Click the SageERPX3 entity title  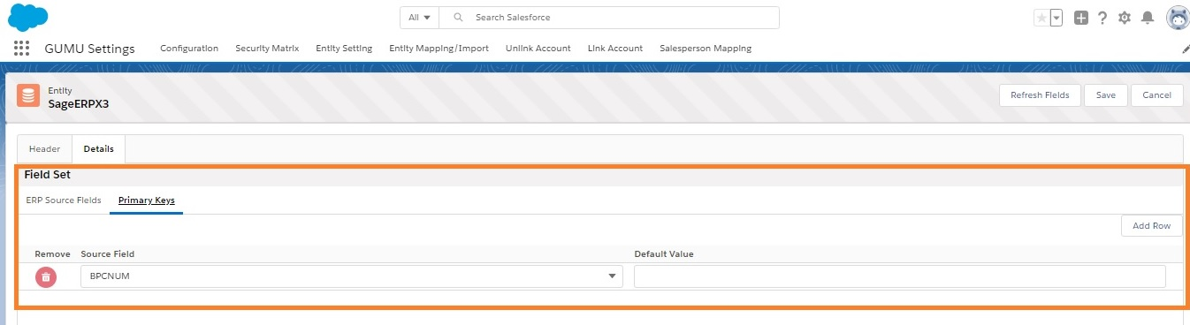[x=79, y=103]
